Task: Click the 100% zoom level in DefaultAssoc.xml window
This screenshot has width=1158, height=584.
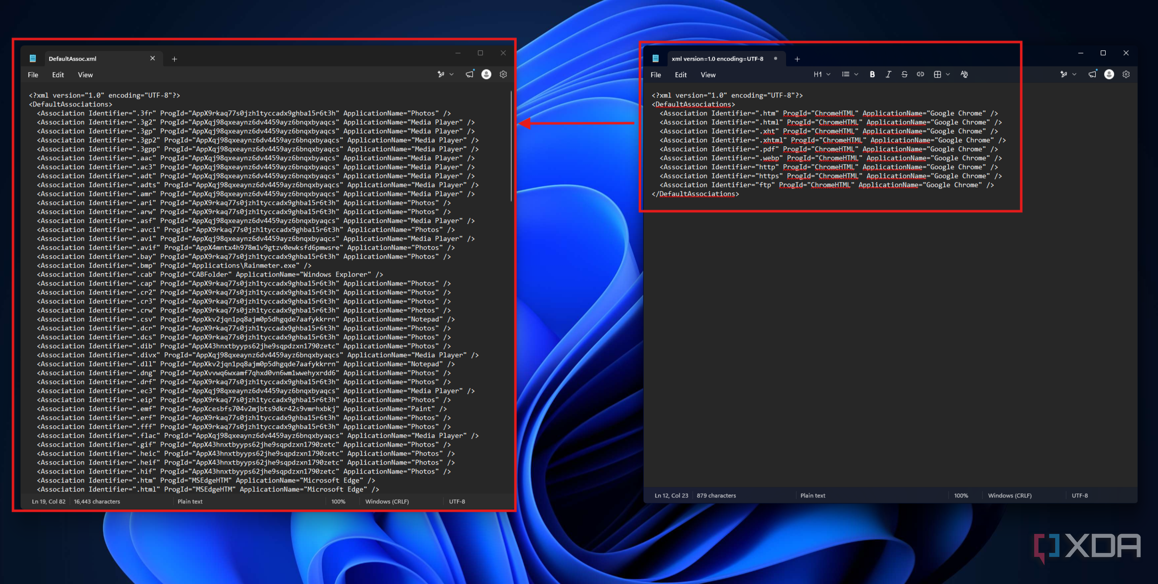Action: (x=339, y=501)
